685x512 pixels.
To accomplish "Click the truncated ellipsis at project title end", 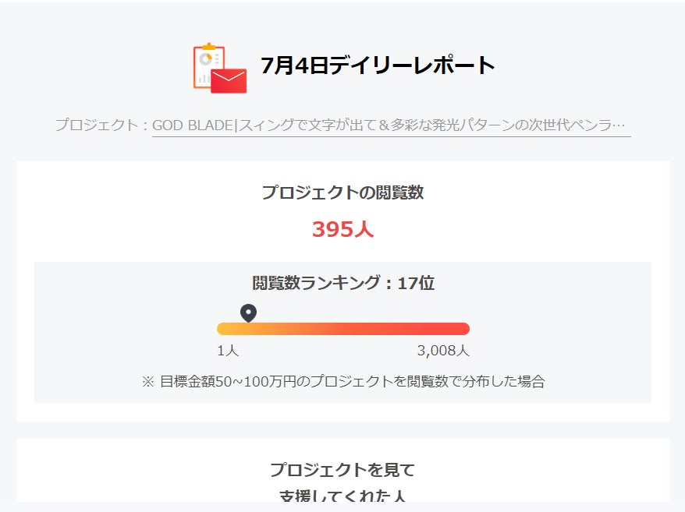I will coord(618,125).
